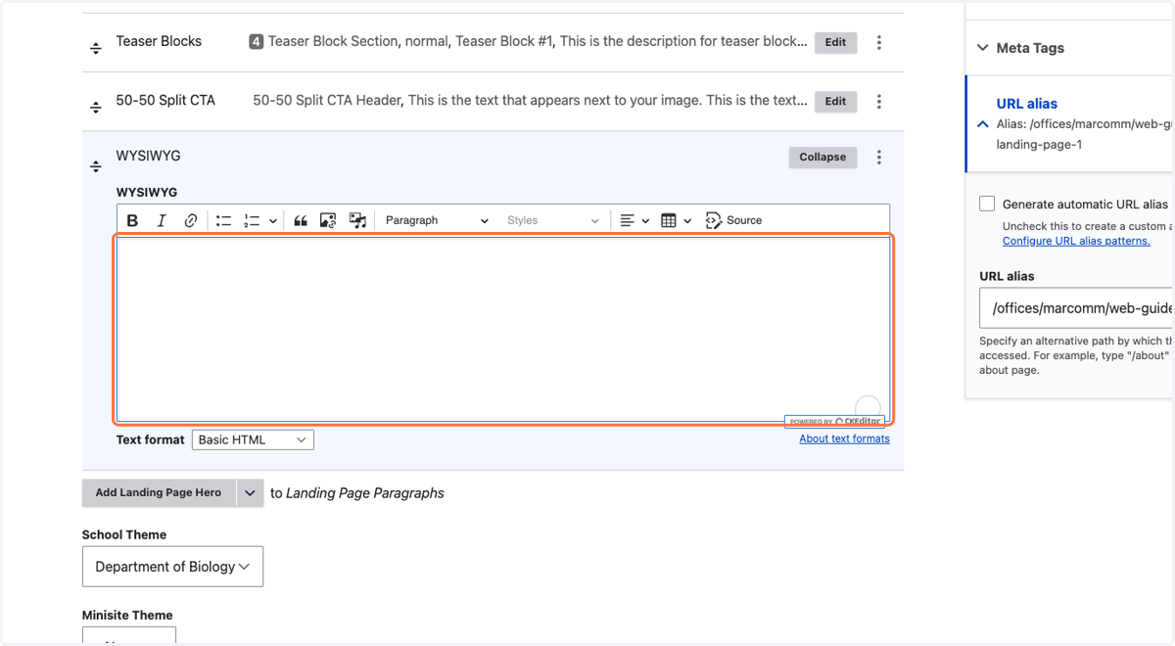Insert a numbered list
This screenshot has height=646, width=1175.
[252, 220]
